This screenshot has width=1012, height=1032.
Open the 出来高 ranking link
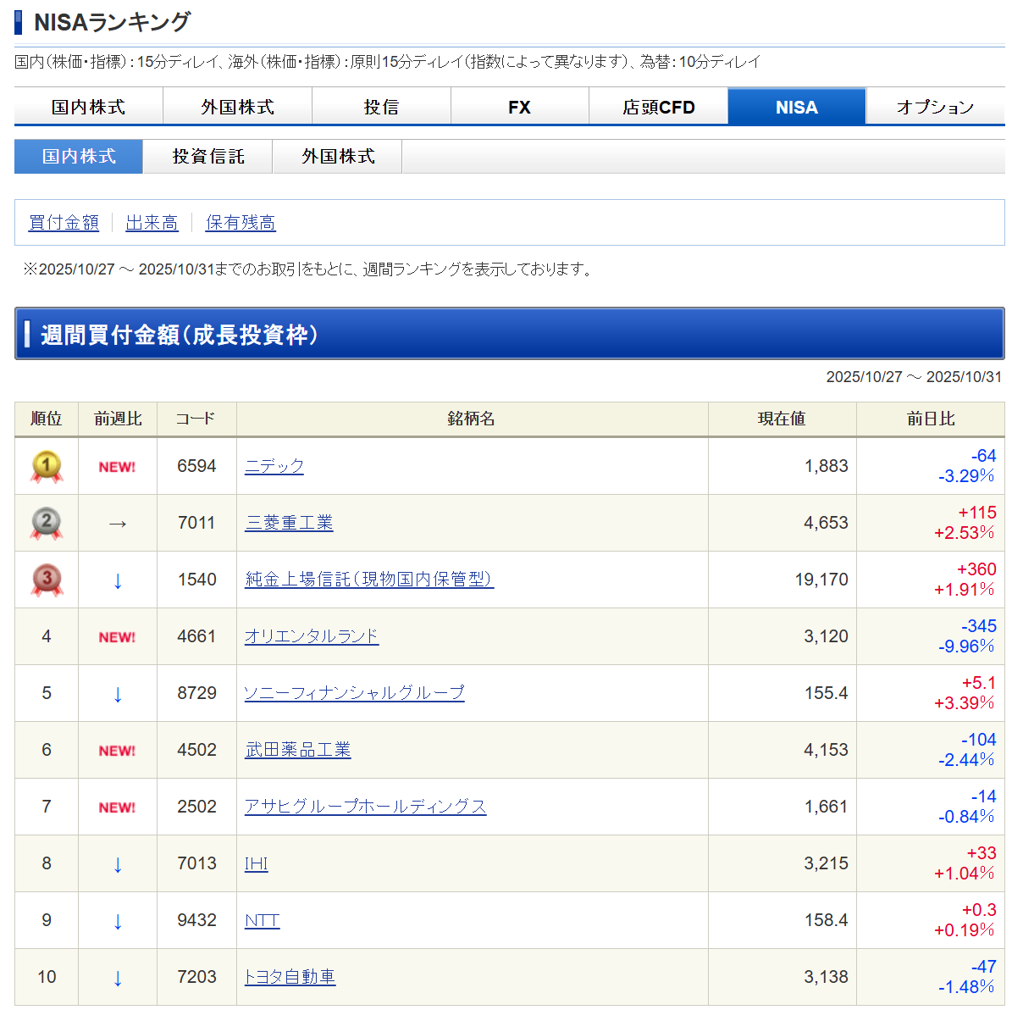click(152, 223)
